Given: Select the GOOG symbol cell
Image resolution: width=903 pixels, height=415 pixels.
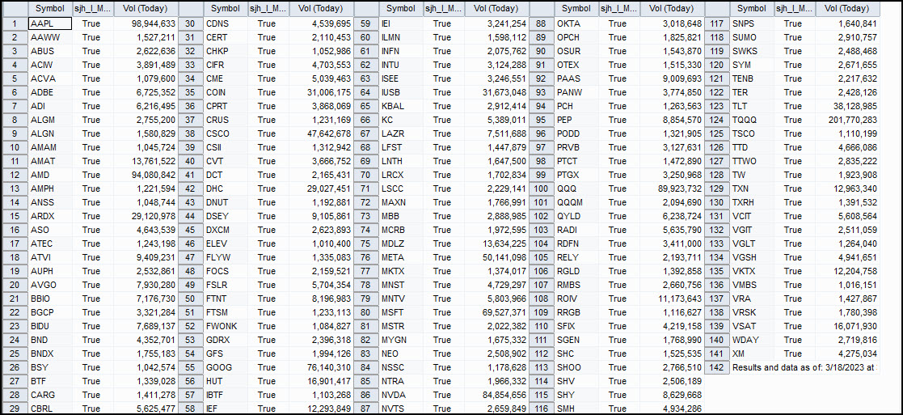Looking at the screenshot, I should point(226,367).
